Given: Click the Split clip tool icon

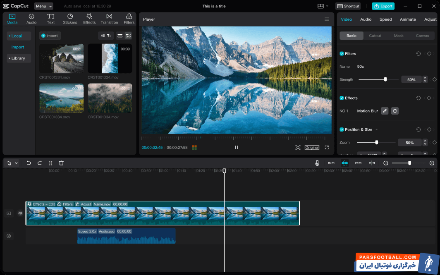Looking at the screenshot, I should coord(50,163).
